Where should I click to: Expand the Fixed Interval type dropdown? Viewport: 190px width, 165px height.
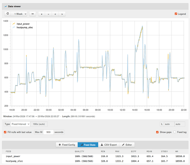tap(20, 124)
